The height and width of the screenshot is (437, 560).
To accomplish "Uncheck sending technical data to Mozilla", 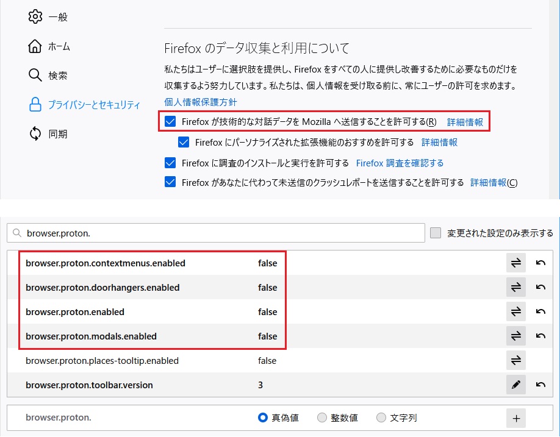I will point(171,121).
